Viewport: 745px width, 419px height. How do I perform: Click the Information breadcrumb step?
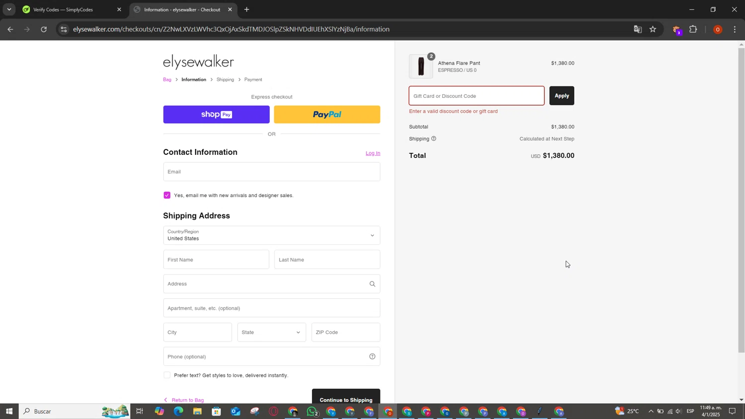194,79
